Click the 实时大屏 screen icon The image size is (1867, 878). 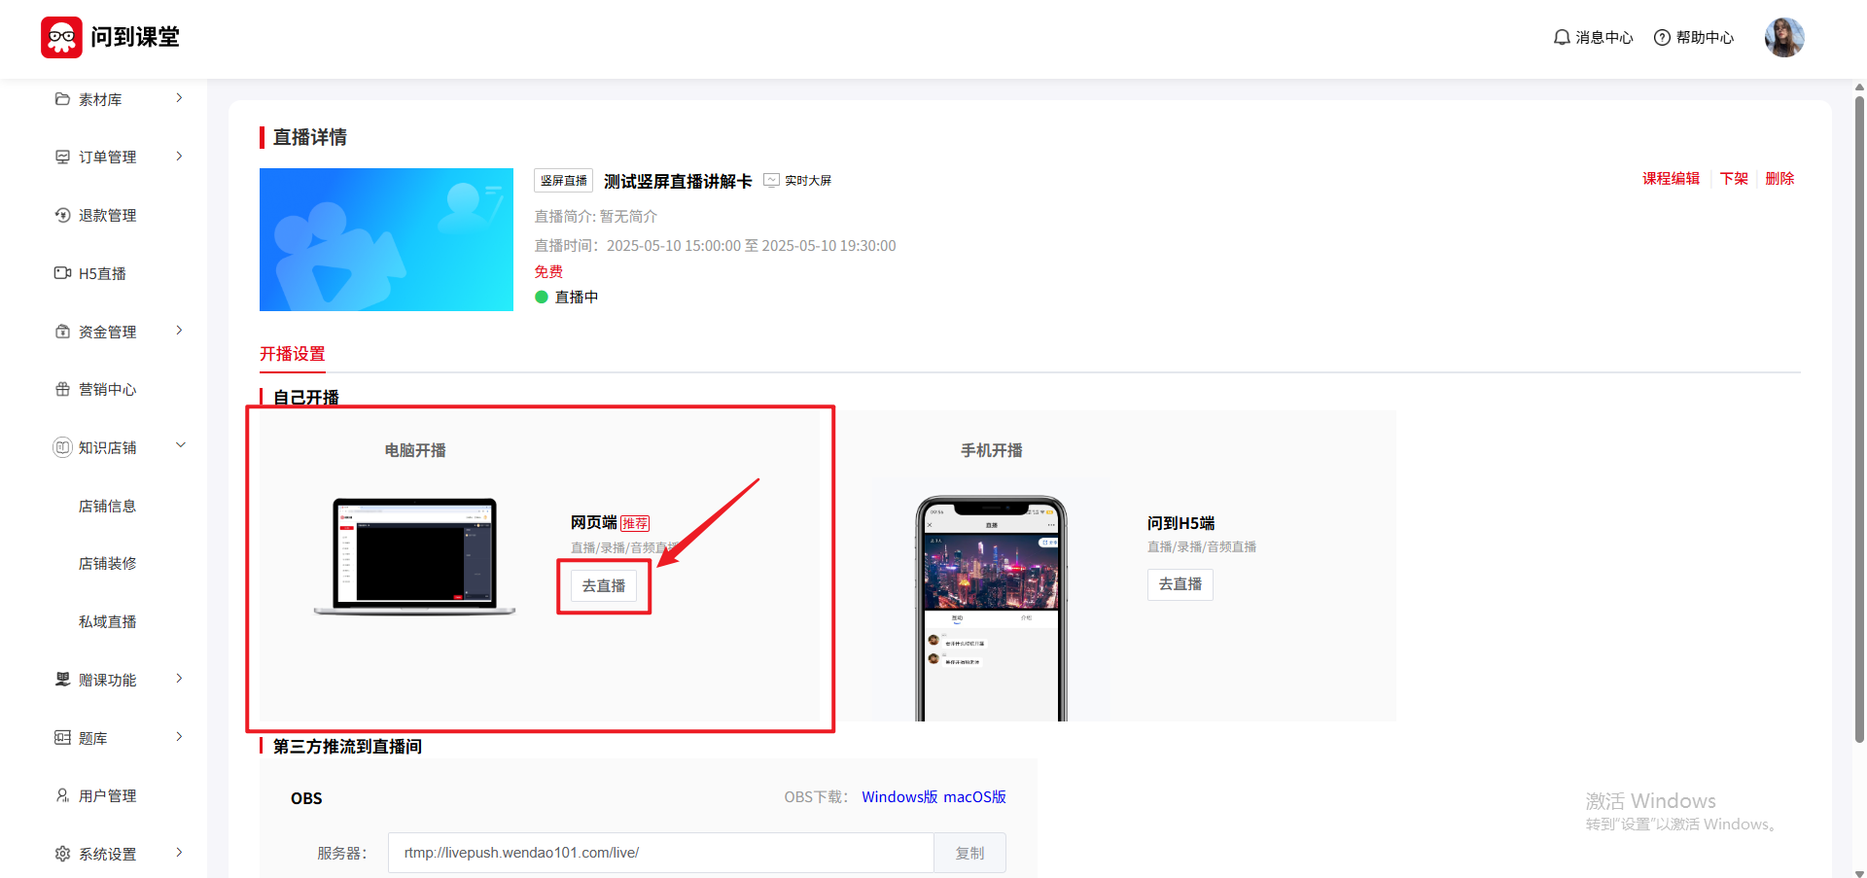[x=771, y=180]
